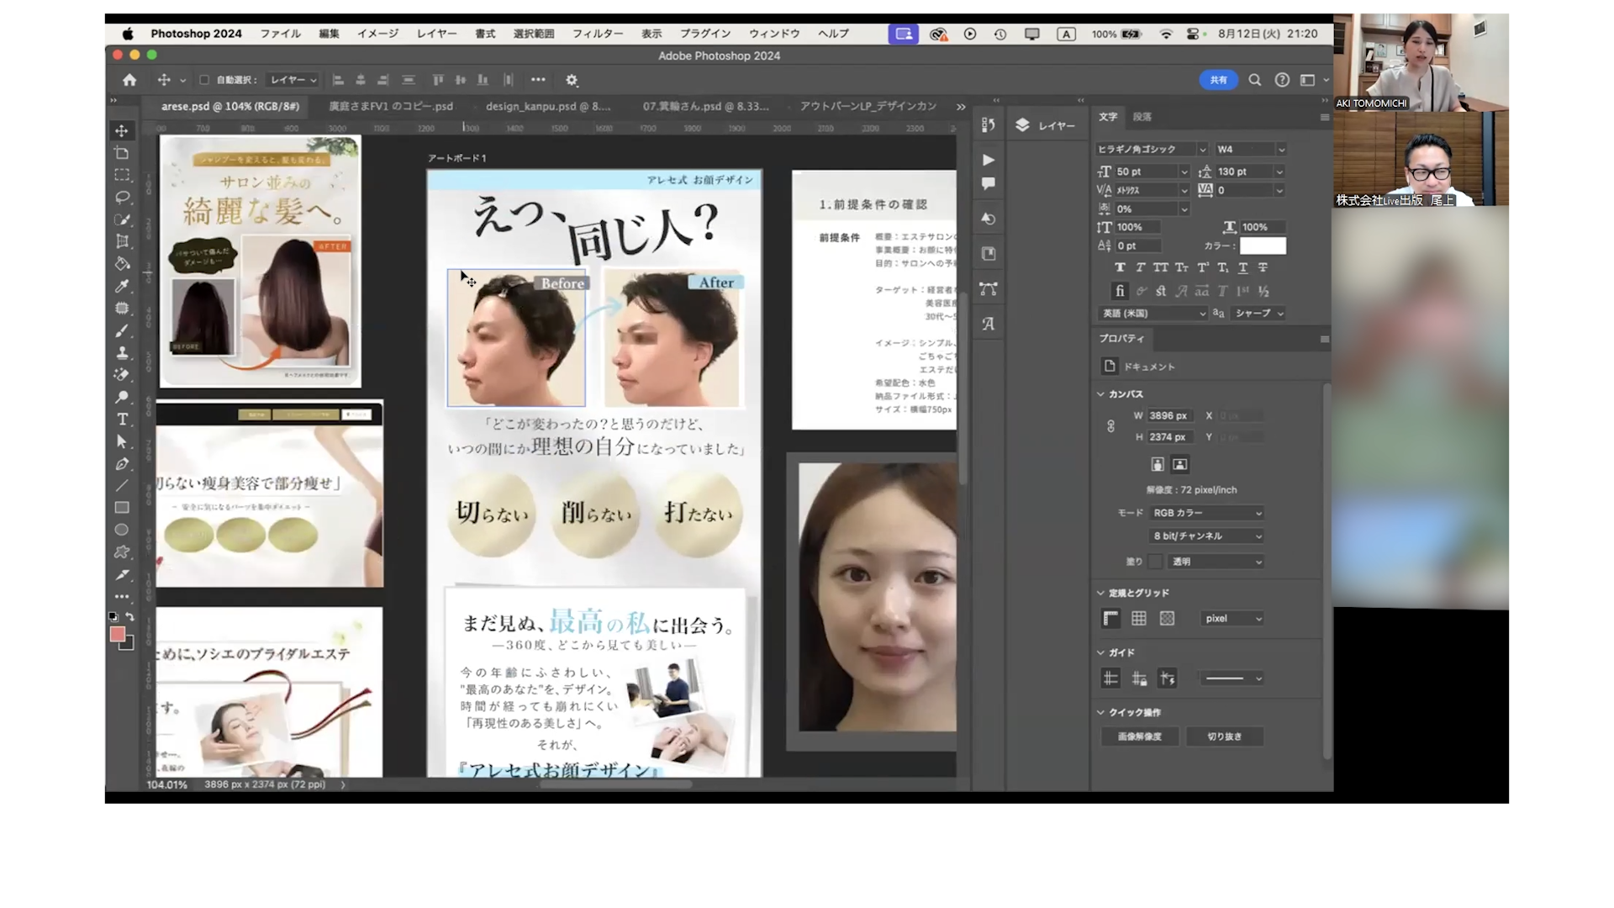Select the Horizontal Type tool
This screenshot has height=908, width=1614.
click(x=122, y=419)
